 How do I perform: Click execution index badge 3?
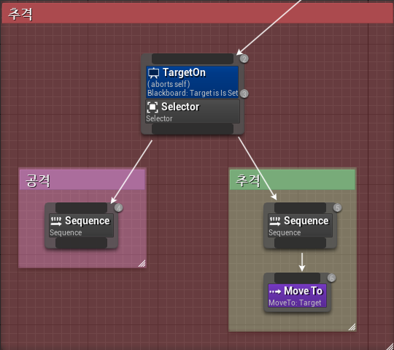tap(244, 94)
